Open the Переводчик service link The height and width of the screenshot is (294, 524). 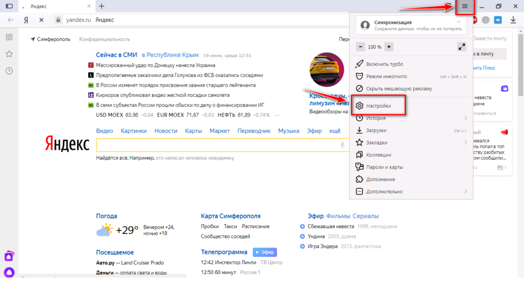click(254, 131)
